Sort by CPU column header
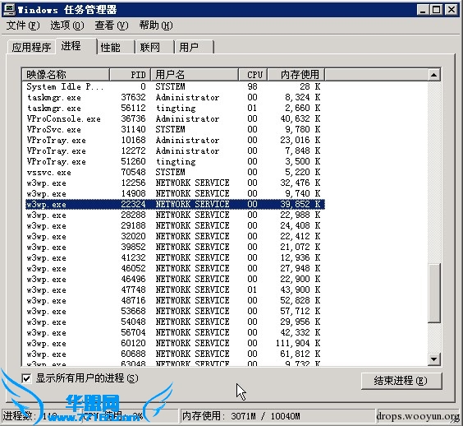The image size is (463, 426). click(254, 75)
